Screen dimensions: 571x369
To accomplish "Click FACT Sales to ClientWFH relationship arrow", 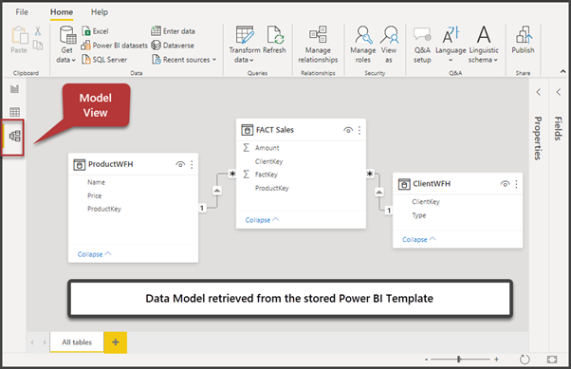I will [379, 192].
